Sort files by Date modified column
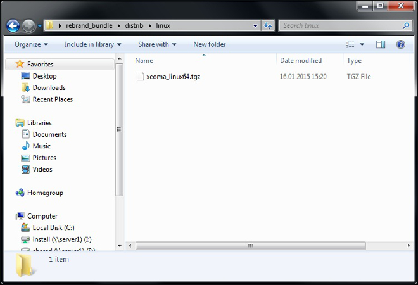 301,61
